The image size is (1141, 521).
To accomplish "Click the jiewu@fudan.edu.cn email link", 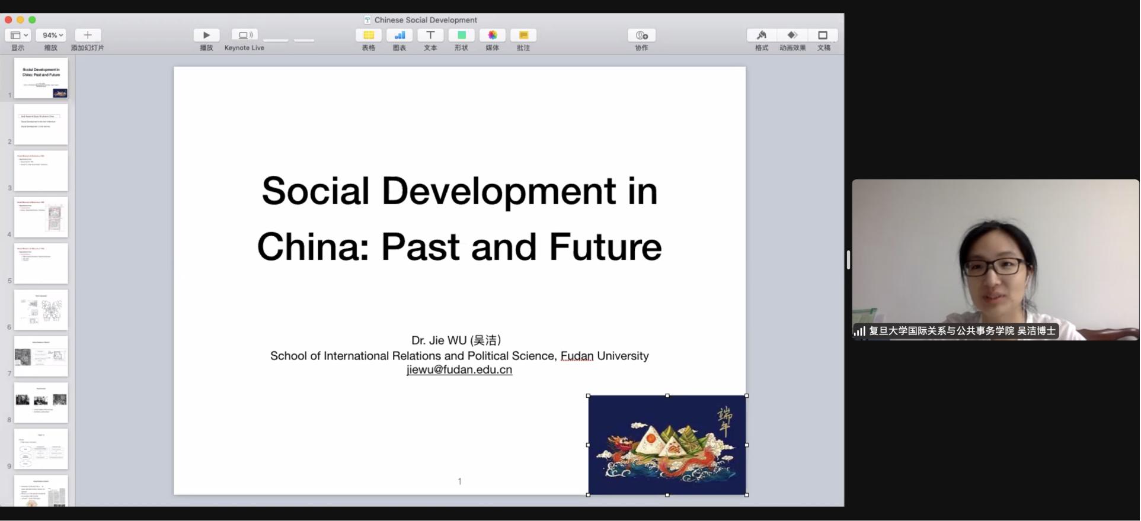I will click(459, 370).
